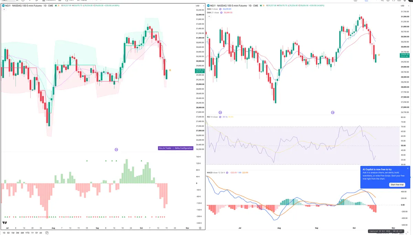Click the left event marker on right chart
Screen dimensions: 413x235
coord(220,112)
